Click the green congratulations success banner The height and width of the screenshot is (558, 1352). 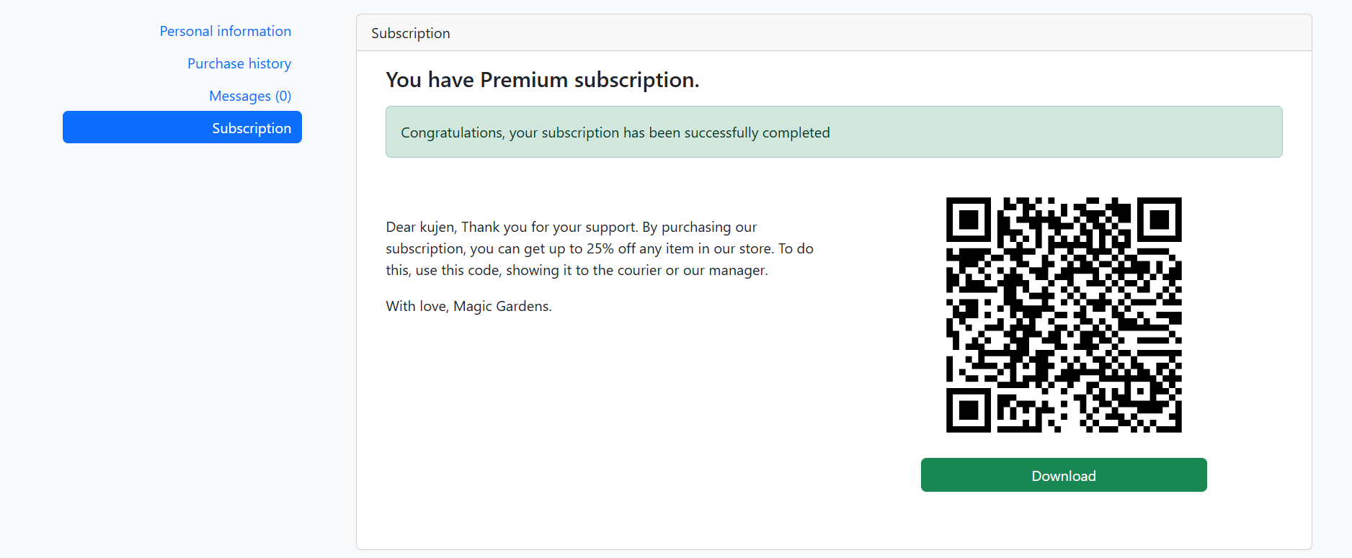tap(834, 132)
